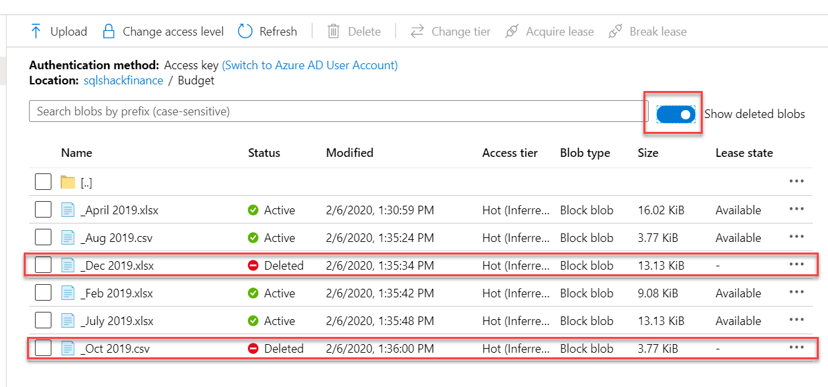Check the box for _April 2019.xlsx
This screenshot has width=828, height=387.
coord(44,210)
